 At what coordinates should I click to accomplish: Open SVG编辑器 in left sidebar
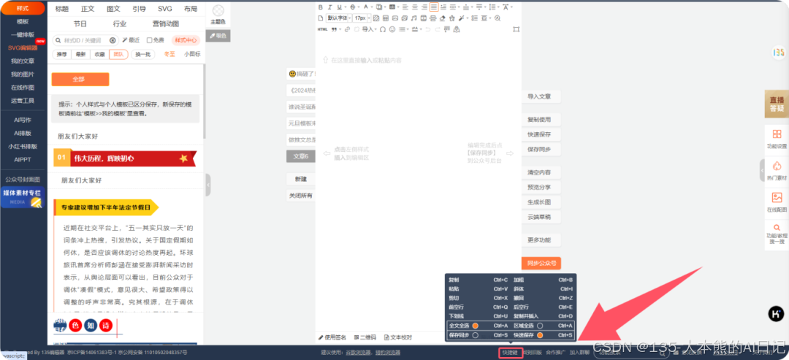(23, 47)
